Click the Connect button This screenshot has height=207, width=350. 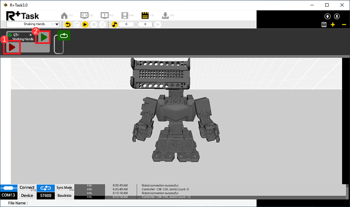tap(27, 188)
